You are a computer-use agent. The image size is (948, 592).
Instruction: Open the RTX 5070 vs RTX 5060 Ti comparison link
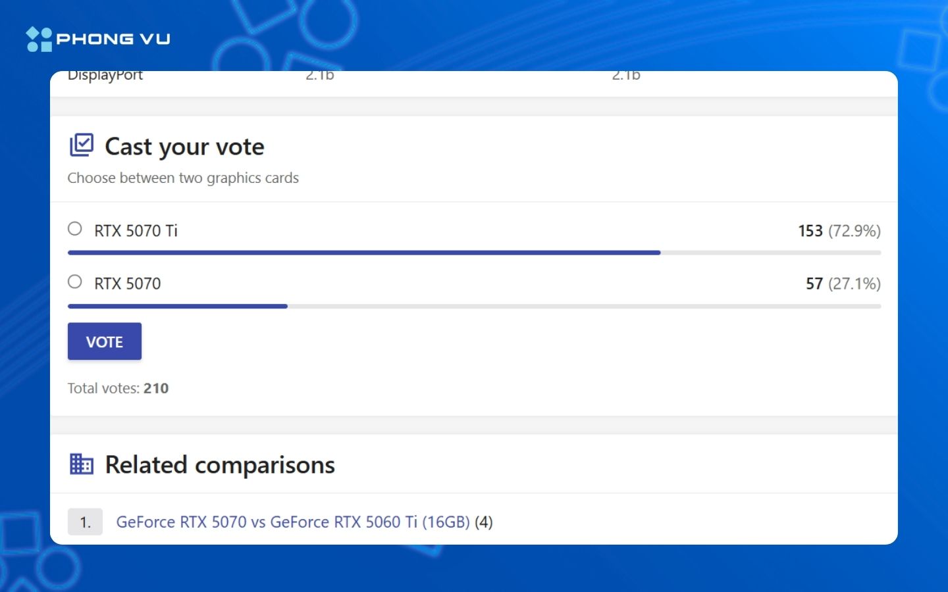(293, 522)
